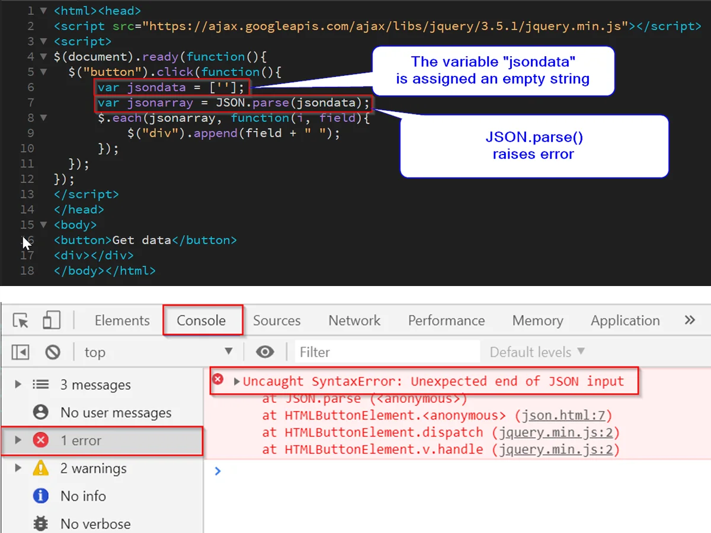Open the Default levels dropdown

click(537, 352)
